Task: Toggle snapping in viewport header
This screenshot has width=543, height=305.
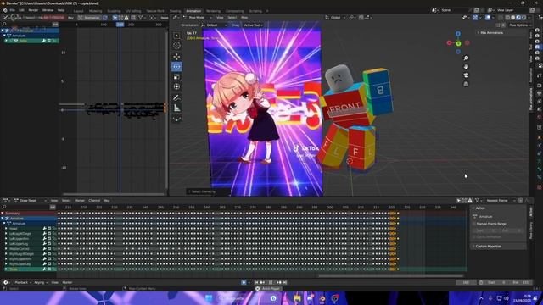Action: tap(361, 17)
